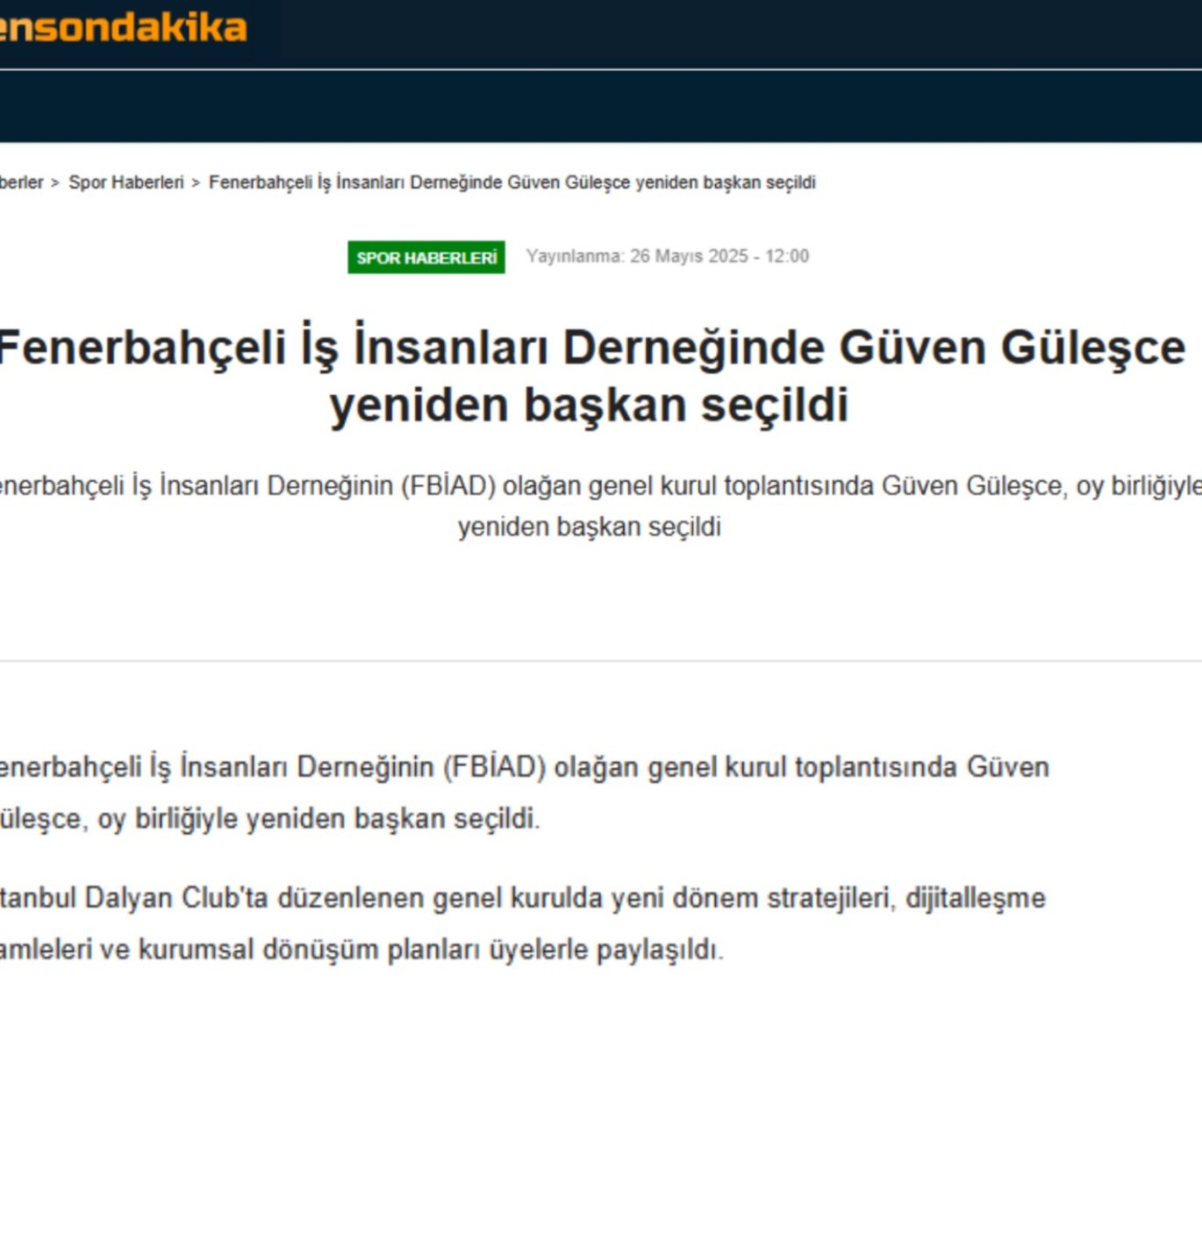Screen dimensions: 1202x1250
Task: Click the paragraph mentioning 'Dalyan Club'ta düzenlenen'
Action: [x=523, y=923]
